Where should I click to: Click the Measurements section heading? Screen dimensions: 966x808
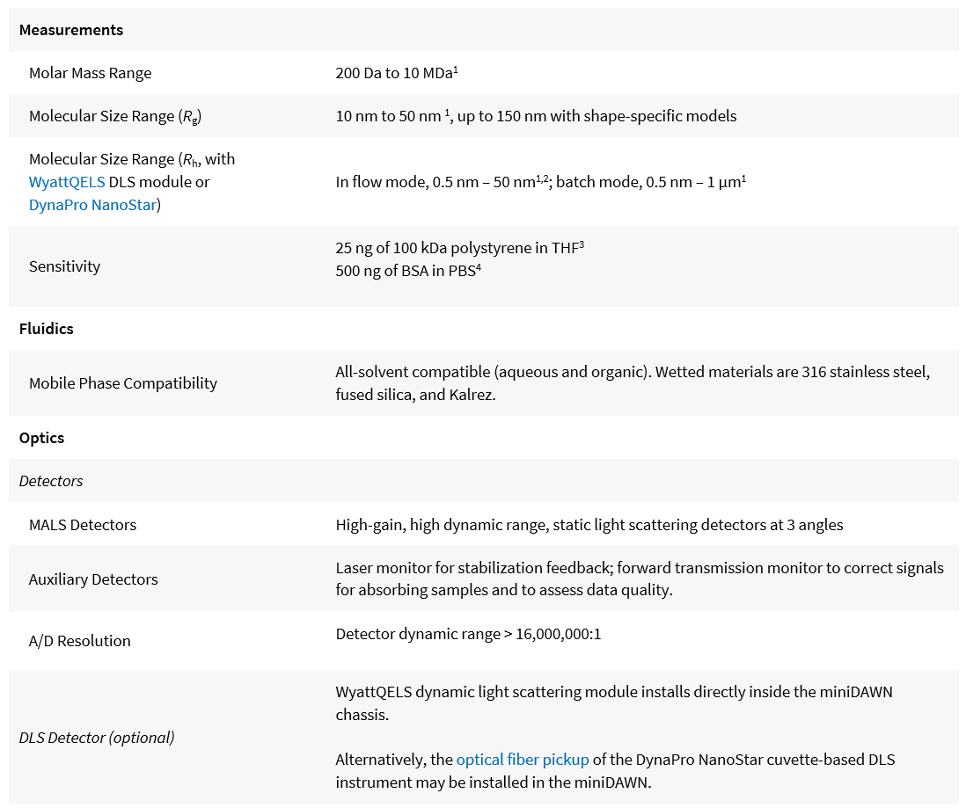click(x=71, y=30)
